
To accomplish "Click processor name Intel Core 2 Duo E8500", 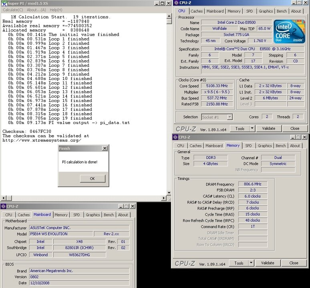I will (x=236, y=22).
